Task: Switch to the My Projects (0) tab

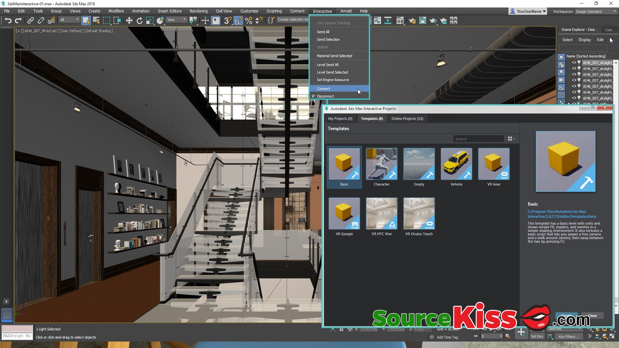Action: point(340,119)
